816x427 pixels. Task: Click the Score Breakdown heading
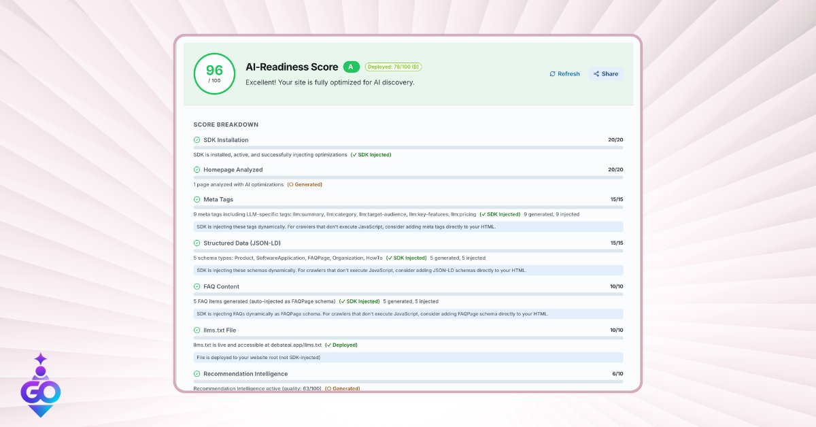point(226,124)
